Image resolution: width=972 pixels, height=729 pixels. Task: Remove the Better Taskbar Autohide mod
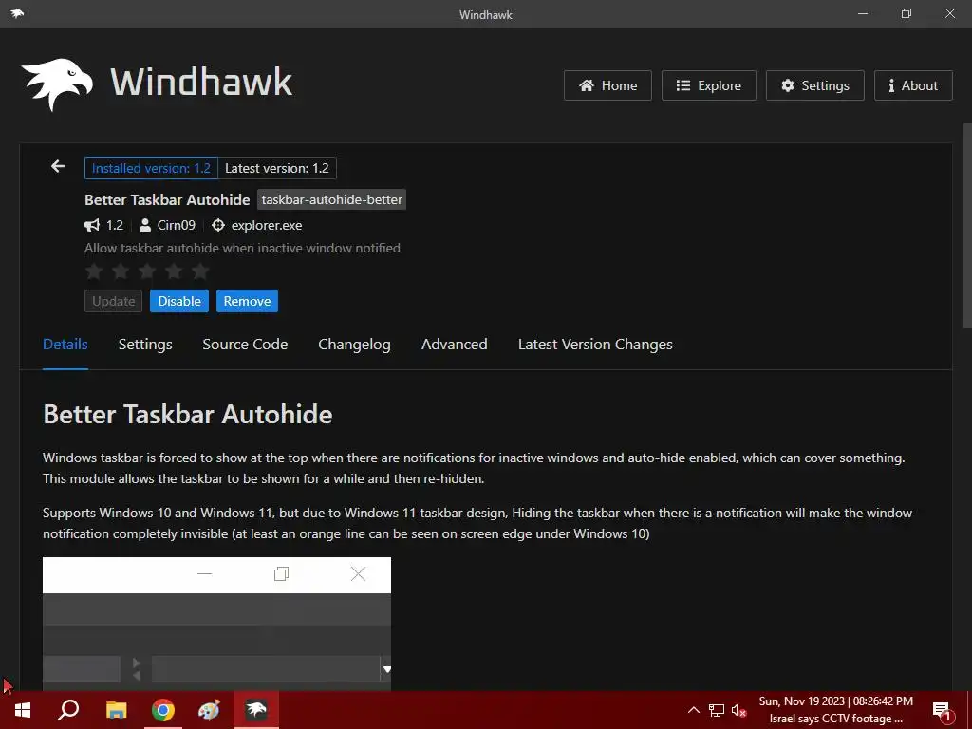(247, 301)
